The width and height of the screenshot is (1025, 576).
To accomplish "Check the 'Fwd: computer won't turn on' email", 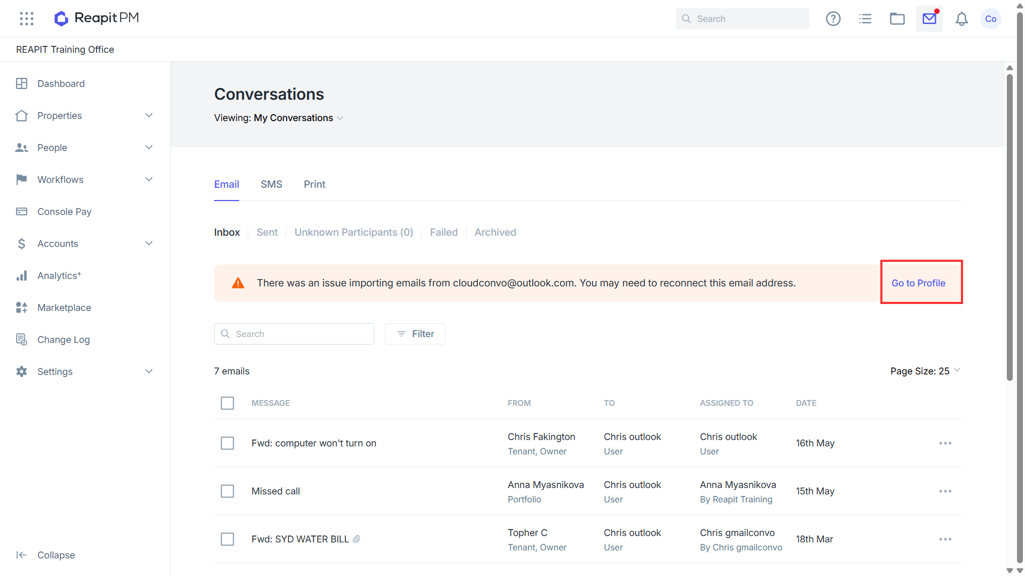I will tap(227, 443).
